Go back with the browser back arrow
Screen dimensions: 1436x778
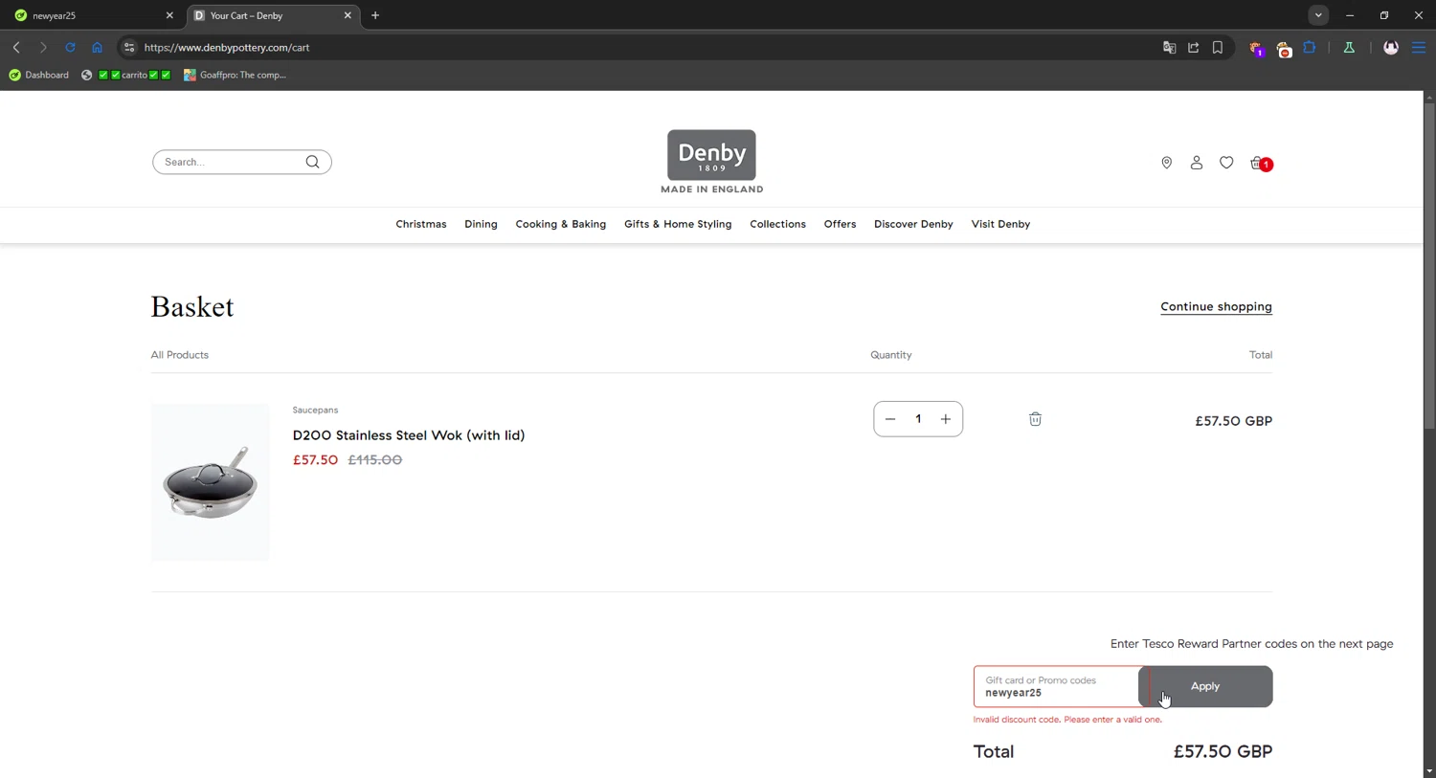[x=16, y=47]
